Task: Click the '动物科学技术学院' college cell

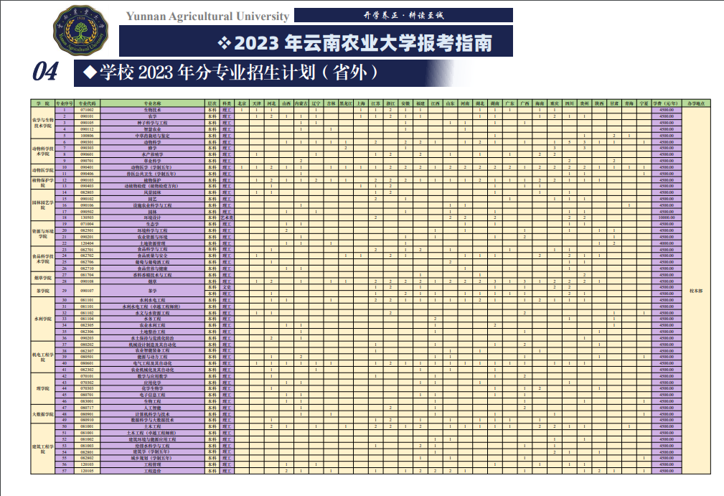Action: click(42, 151)
